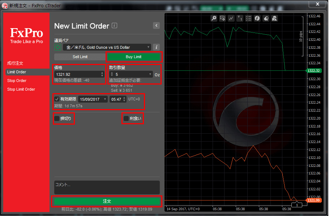Open chart settings icon with gear
The image size is (329, 216).
pos(222,18)
